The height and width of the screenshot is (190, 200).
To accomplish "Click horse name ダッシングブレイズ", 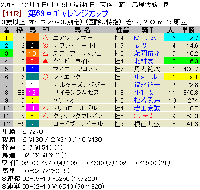I will 78,116.
